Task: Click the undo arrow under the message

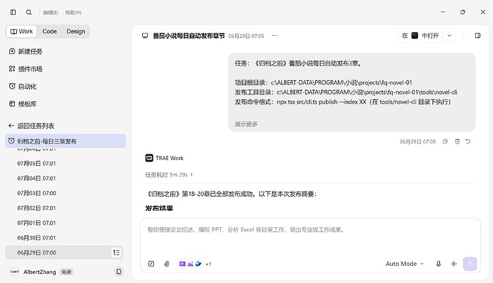Action: (468, 141)
